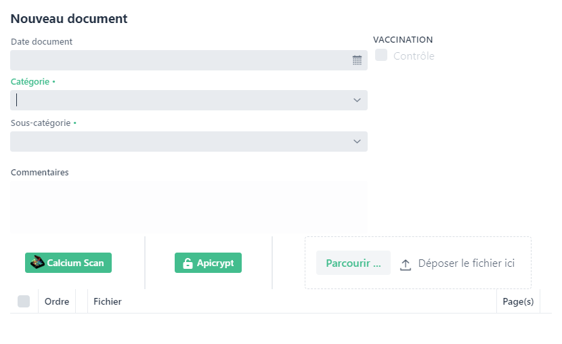Viewport: 562px width, 344px height.
Task: Enable the Contrôle checkbox under VACCINATION
Action: point(381,56)
